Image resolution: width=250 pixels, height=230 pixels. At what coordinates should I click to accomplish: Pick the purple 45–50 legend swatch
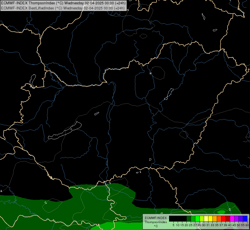click(x=236, y=218)
